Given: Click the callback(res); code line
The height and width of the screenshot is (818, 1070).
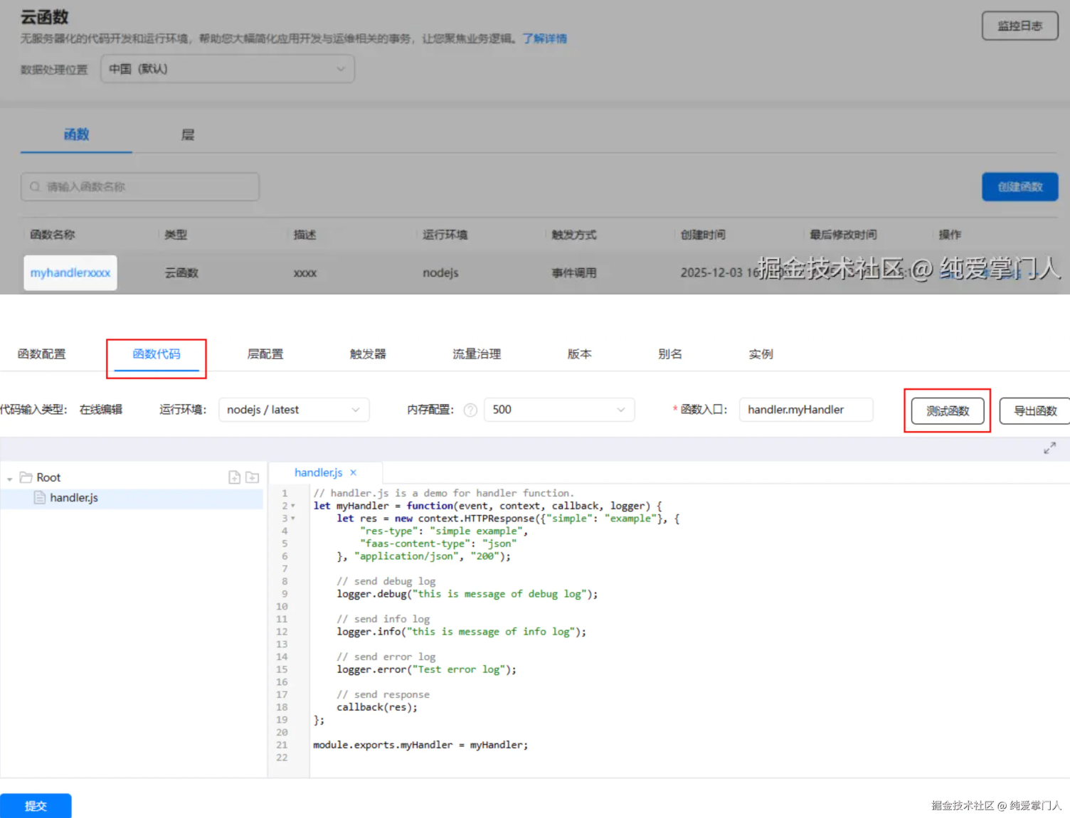Looking at the screenshot, I should (377, 707).
